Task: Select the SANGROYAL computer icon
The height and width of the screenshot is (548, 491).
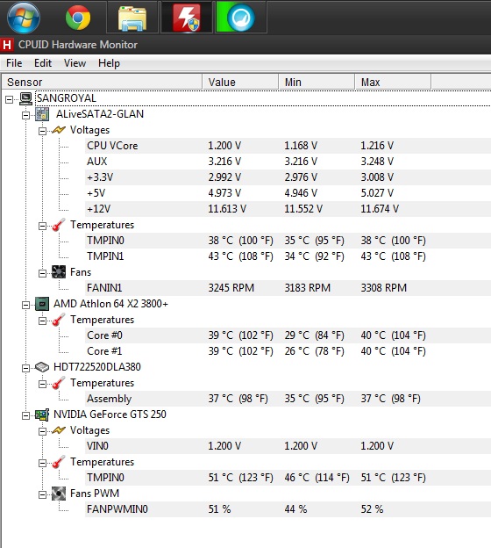Action: (25, 98)
